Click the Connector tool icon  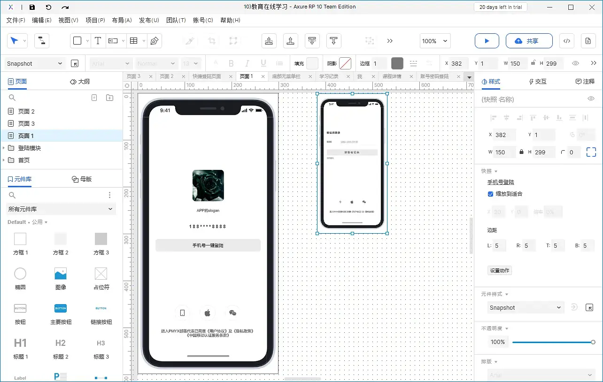pos(42,41)
